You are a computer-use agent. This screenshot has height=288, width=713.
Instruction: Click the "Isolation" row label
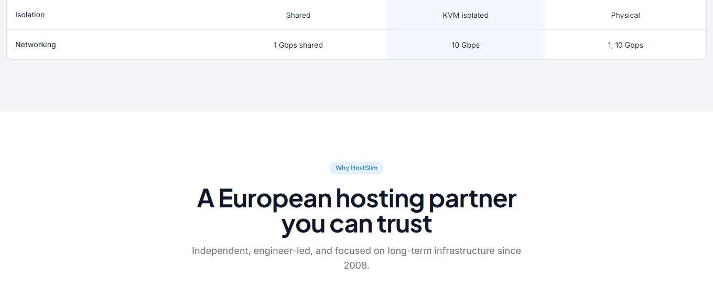pos(30,15)
